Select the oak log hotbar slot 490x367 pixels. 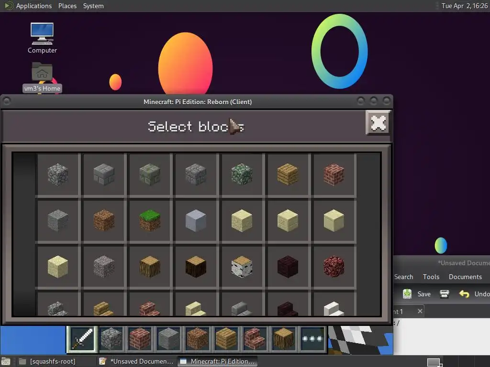(283, 339)
